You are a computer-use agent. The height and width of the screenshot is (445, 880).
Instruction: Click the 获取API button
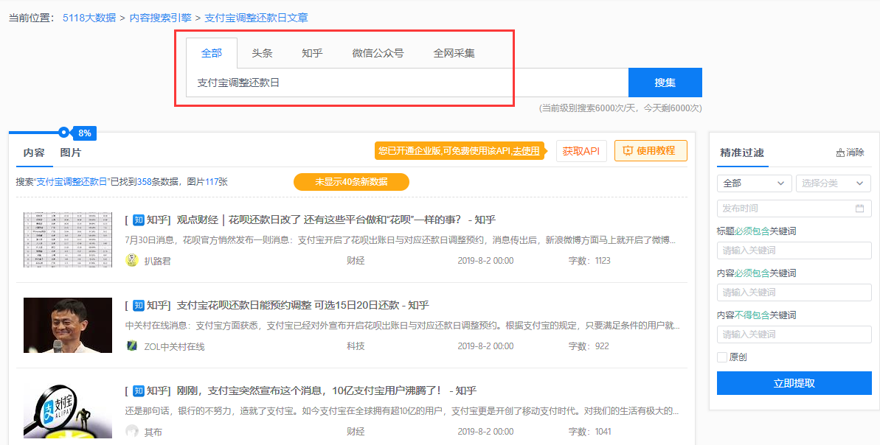tap(581, 151)
